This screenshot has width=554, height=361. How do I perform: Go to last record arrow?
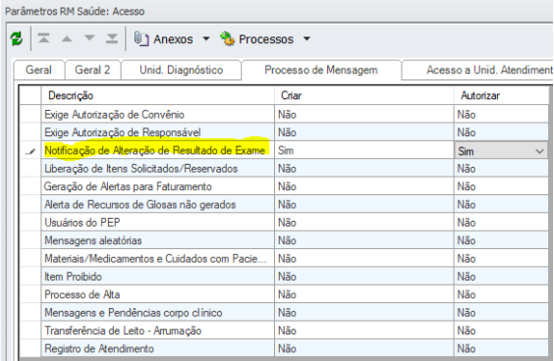[112, 38]
